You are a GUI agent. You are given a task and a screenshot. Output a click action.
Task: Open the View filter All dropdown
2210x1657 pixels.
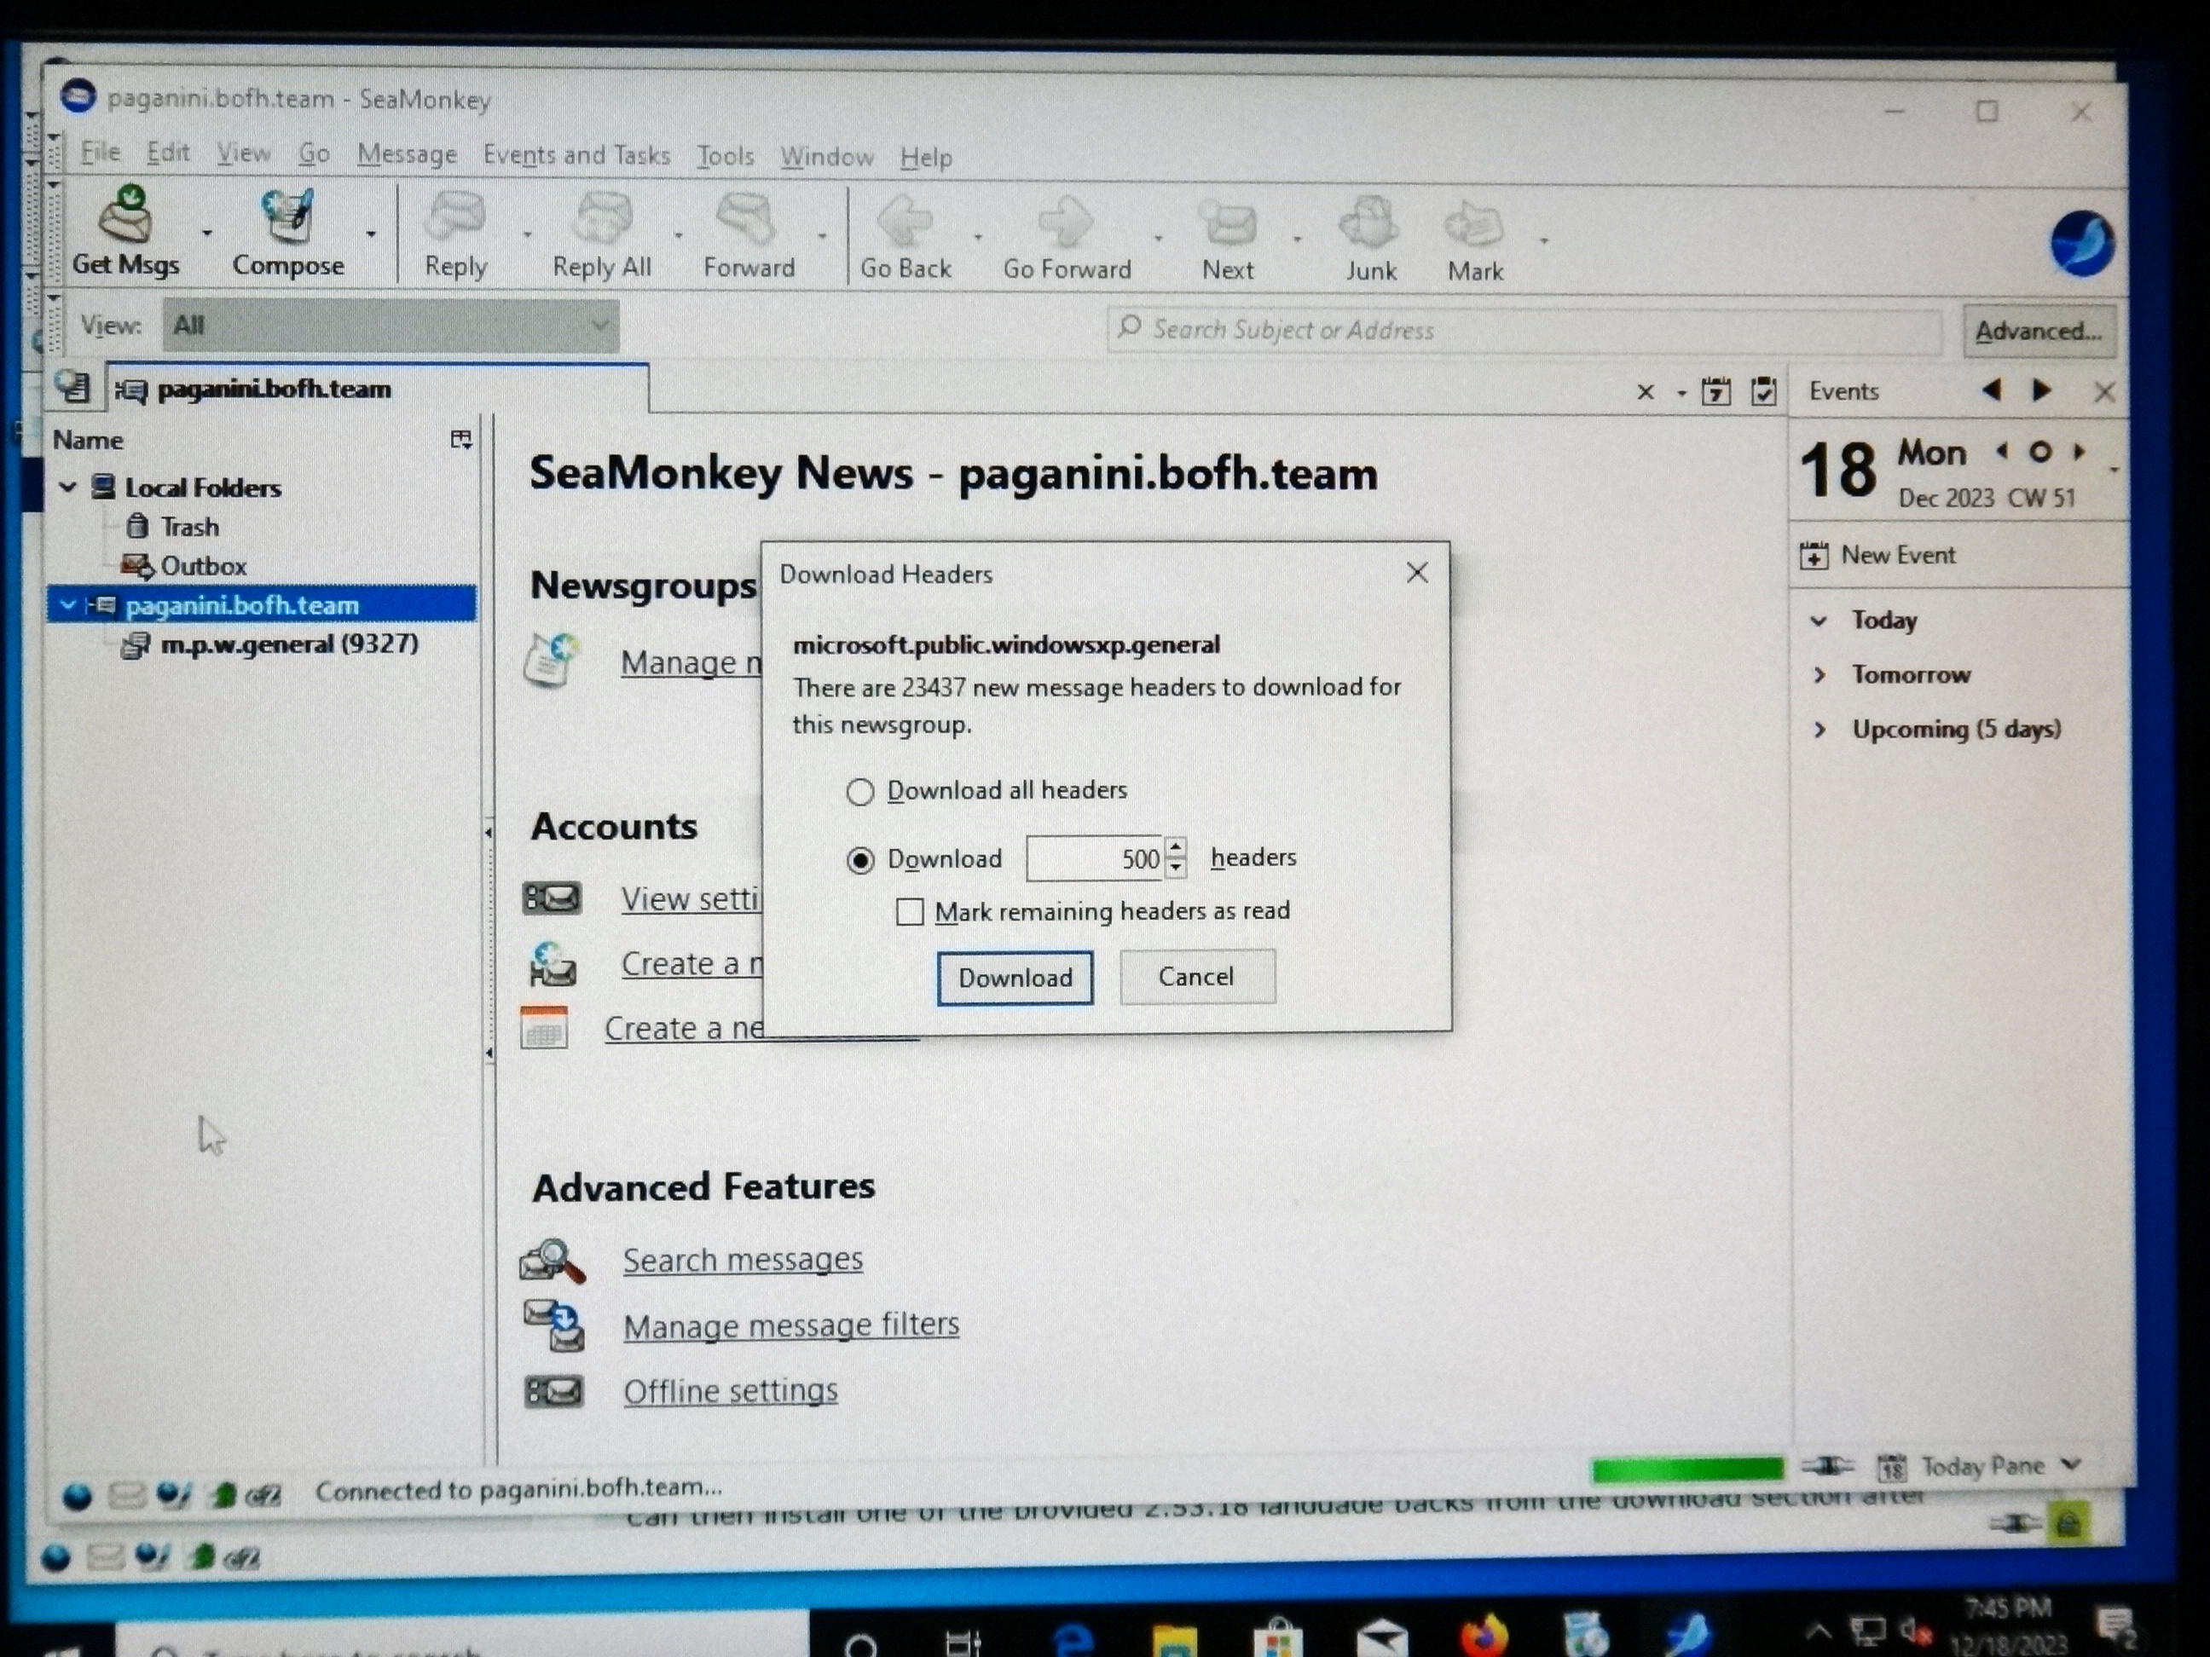click(x=391, y=326)
